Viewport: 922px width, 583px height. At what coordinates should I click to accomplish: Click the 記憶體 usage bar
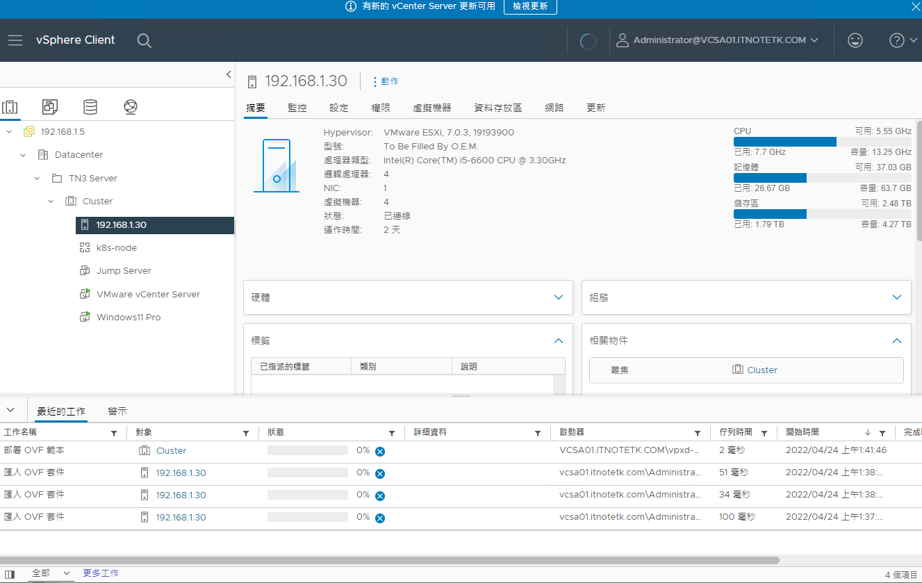(x=823, y=178)
